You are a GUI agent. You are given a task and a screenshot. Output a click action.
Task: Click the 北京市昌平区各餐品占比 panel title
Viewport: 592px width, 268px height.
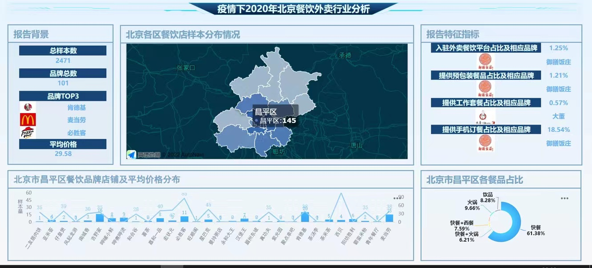click(x=475, y=180)
